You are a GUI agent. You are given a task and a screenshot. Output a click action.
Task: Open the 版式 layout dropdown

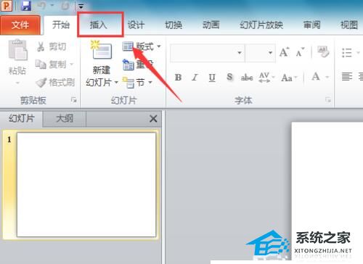(x=142, y=46)
